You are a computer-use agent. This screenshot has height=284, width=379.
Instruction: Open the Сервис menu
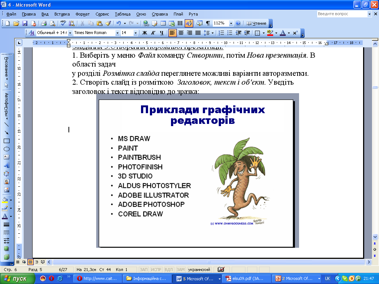(x=102, y=14)
